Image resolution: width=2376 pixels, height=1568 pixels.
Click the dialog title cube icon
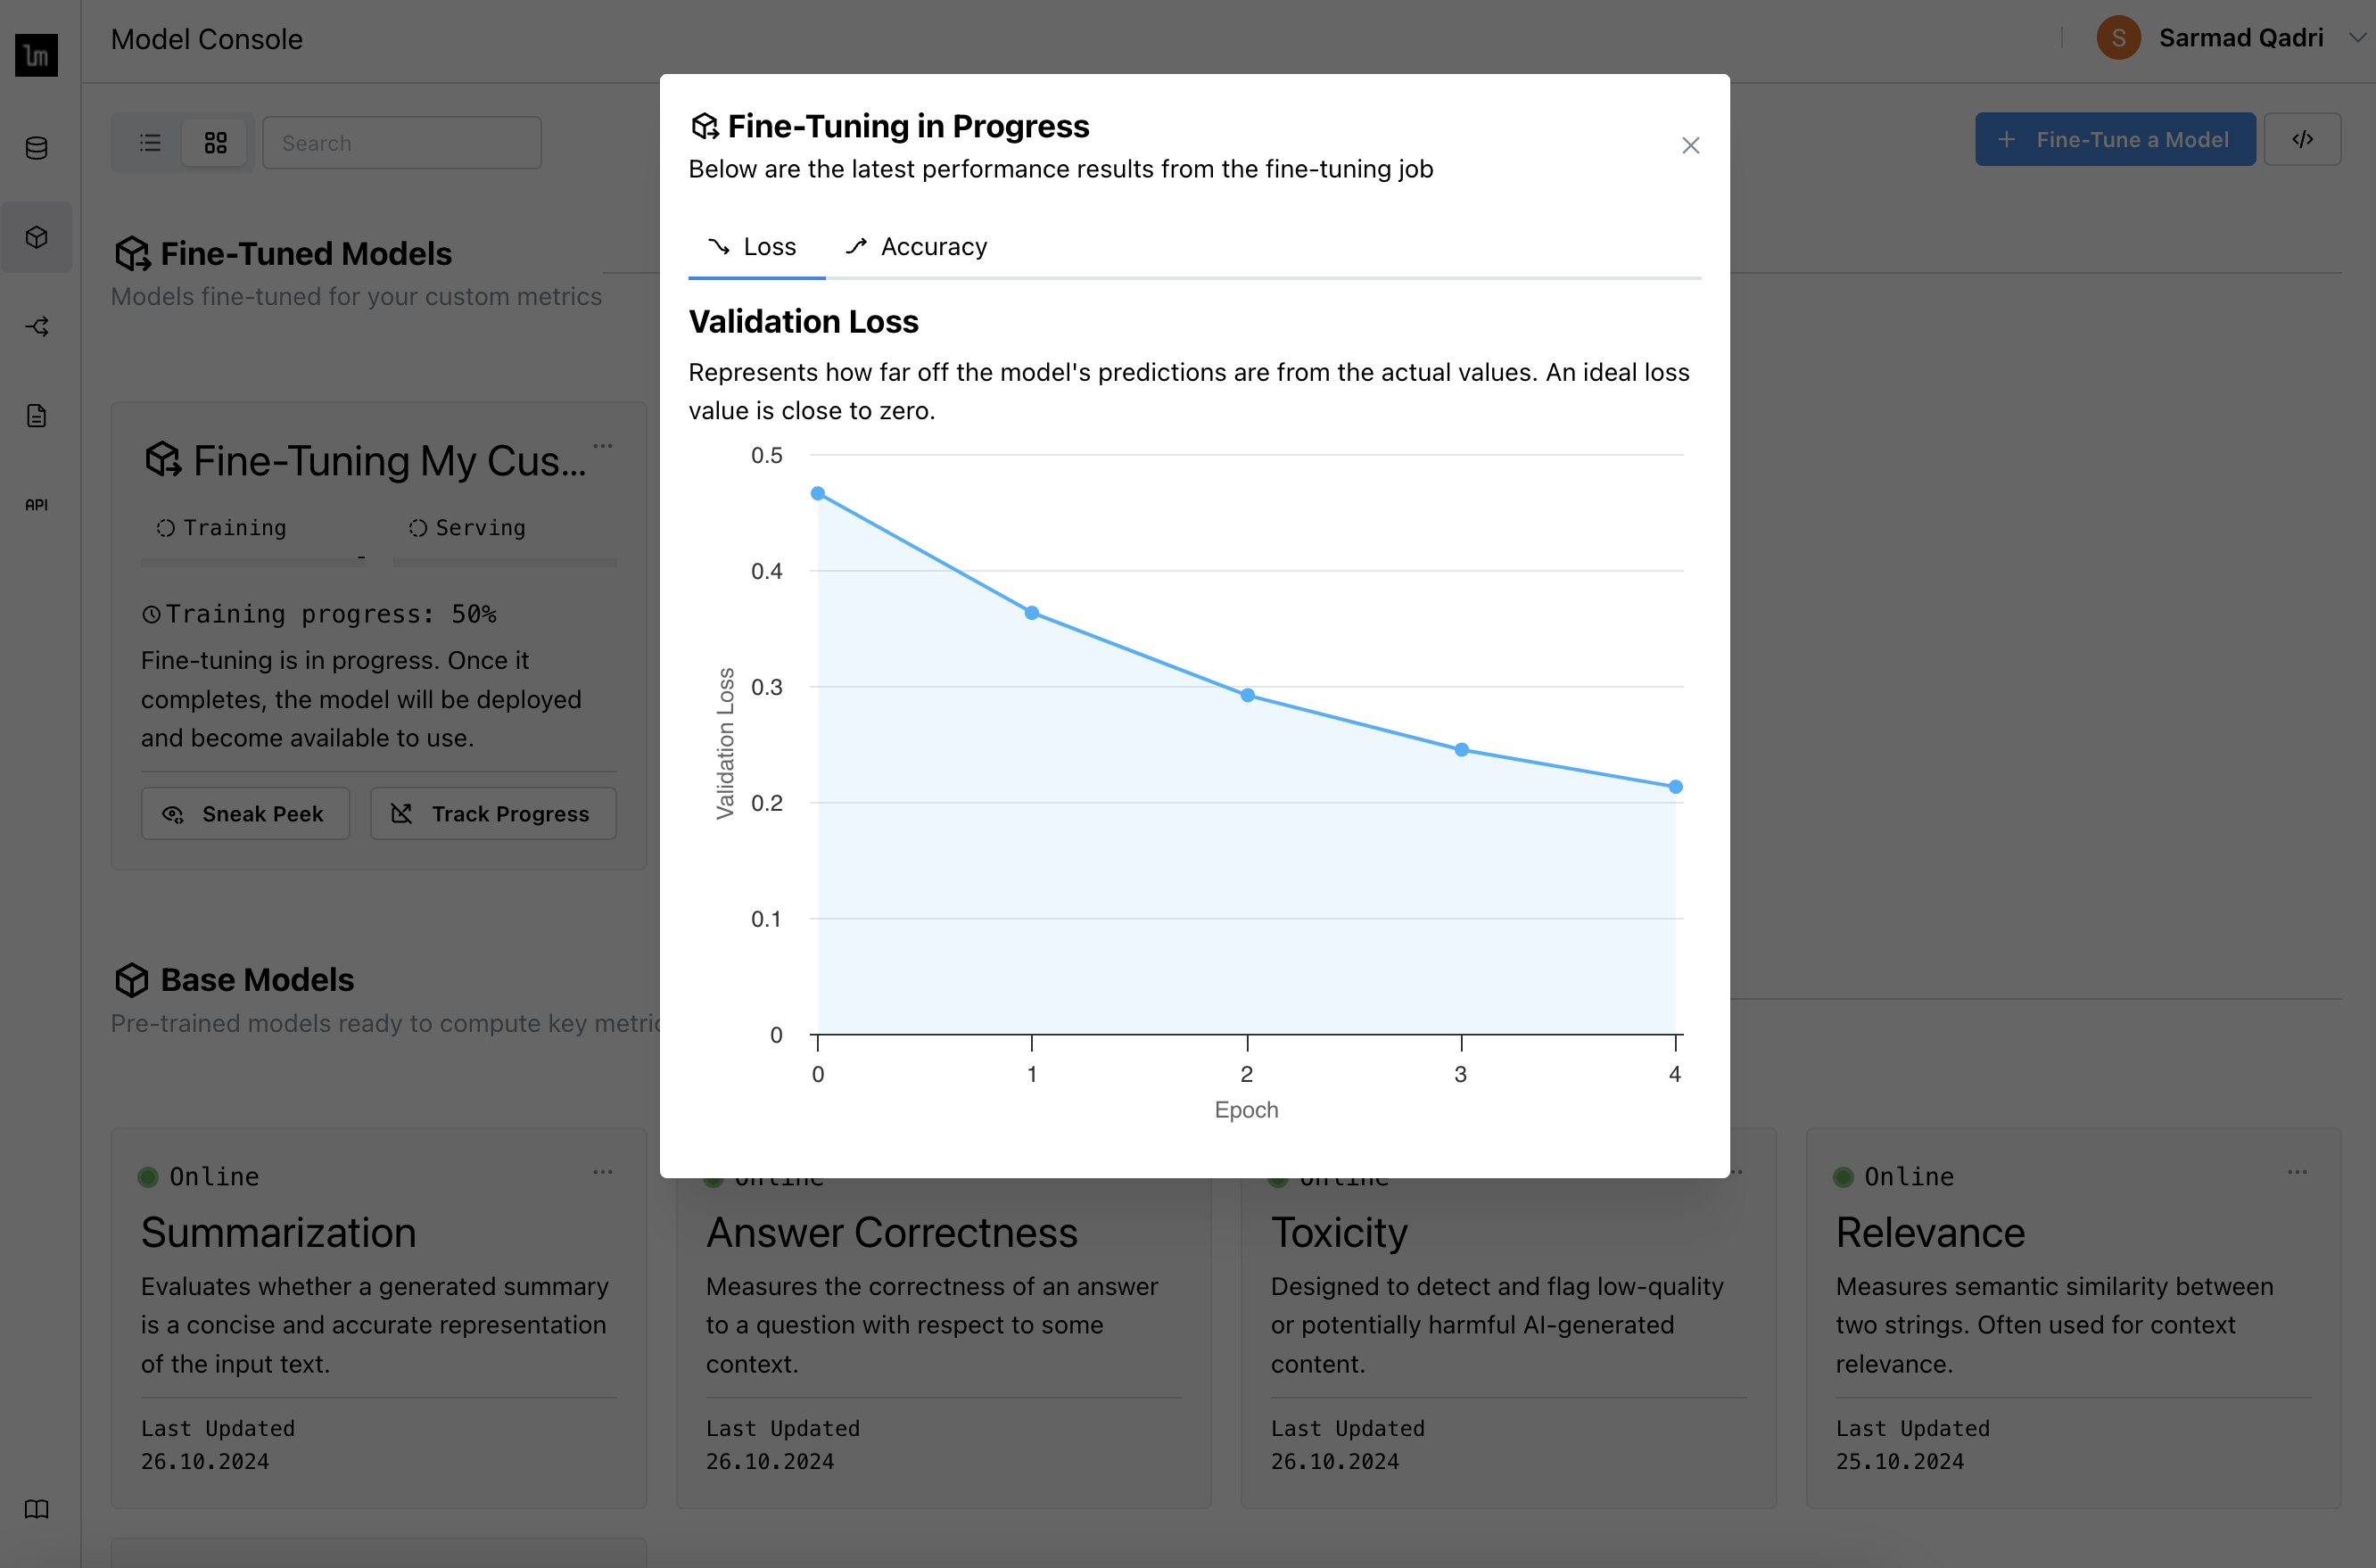pyautogui.click(x=705, y=126)
